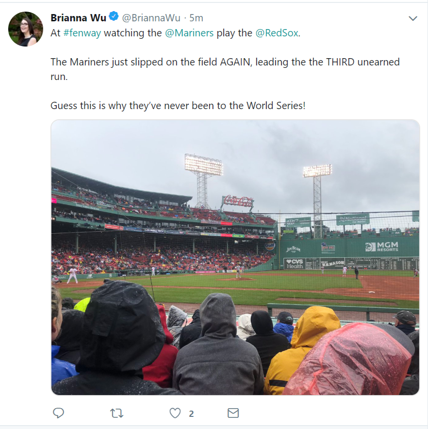Screen dimensions: 428x429
Task: Retweet this tweet using the arrows icon
Action: (116, 413)
